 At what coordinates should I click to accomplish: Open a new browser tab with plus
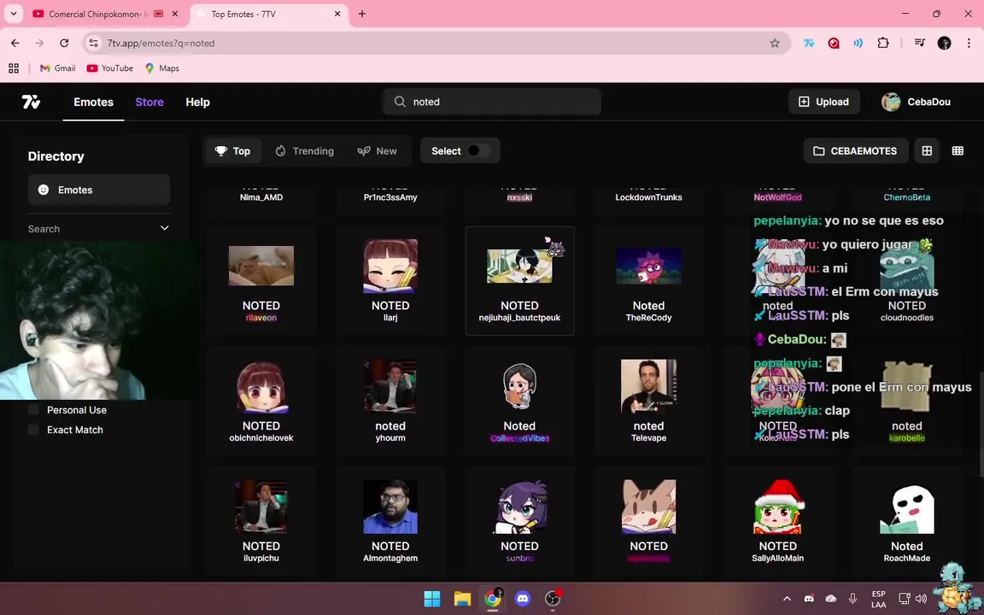click(x=361, y=14)
